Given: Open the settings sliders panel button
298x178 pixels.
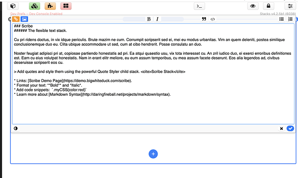Looking at the screenshot, I should [290, 6].
